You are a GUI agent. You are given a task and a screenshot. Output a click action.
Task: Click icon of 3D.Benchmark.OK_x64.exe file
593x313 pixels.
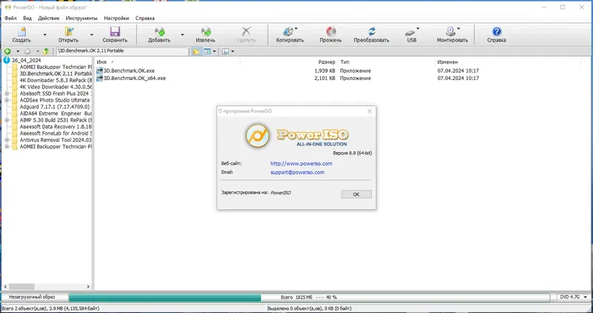(99, 79)
